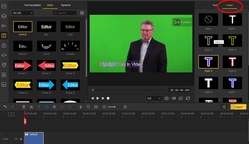
Task: Toggle the track lock icon
Action: click(21, 139)
